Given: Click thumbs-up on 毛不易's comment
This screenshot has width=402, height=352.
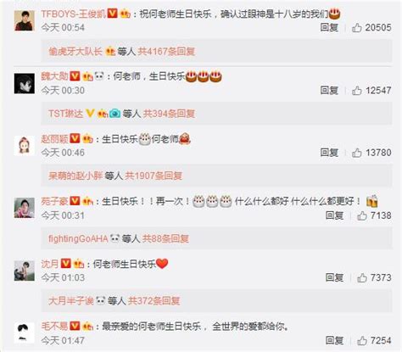Looking at the screenshot, I should click(x=362, y=340).
